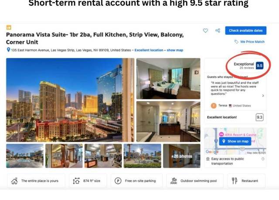279x200 pixels.
Task: Click the size dimensions icon
Action: coord(76,181)
